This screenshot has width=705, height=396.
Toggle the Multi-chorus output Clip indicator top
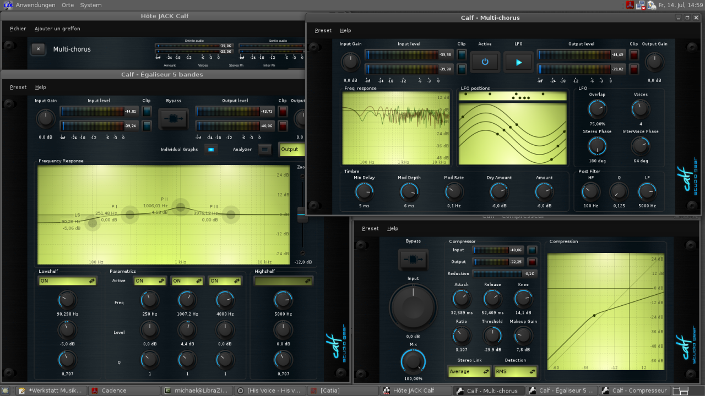coord(634,54)
